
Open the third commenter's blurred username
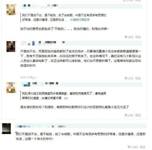point(40,84)
